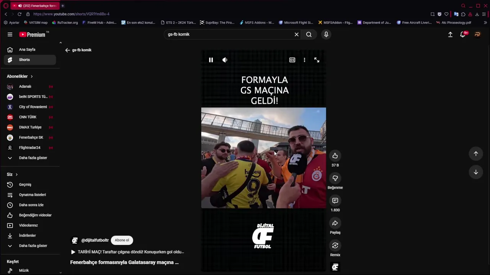Open Beğendiğim videolar
Image resolution: width=490 pixels, height=275 pixels.
tap(30, 215)
